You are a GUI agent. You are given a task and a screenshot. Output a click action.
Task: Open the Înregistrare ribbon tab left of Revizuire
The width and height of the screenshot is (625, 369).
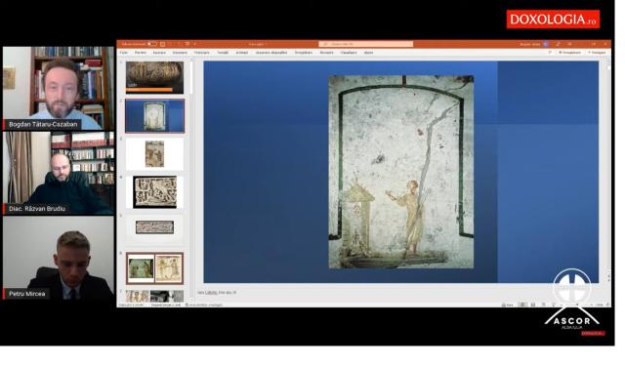pyautogui.click(x=304, y=53)
